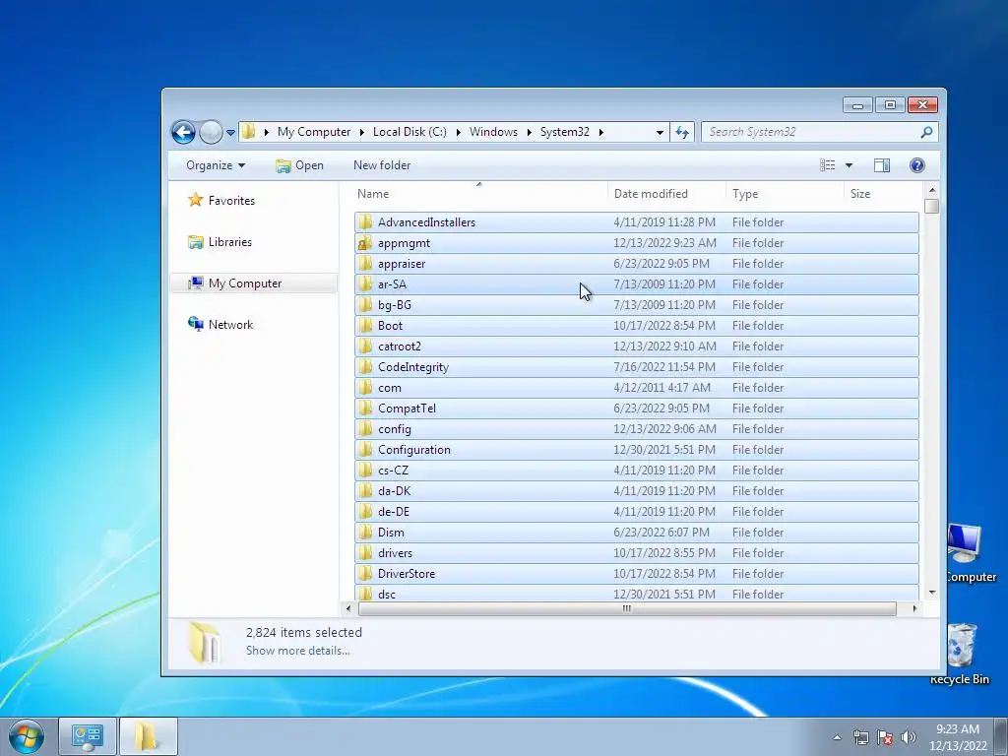This screenshot has width=1008, height=756.
Task: Click the Boot folder icon
Action: point(365,325)
